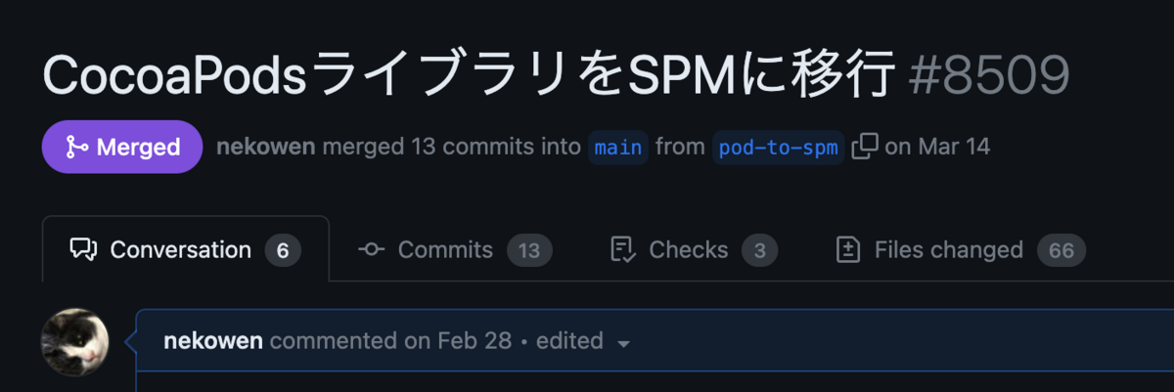
Task: Click the git merge icon in Merged badge
Action: click(x=75, y=148)
